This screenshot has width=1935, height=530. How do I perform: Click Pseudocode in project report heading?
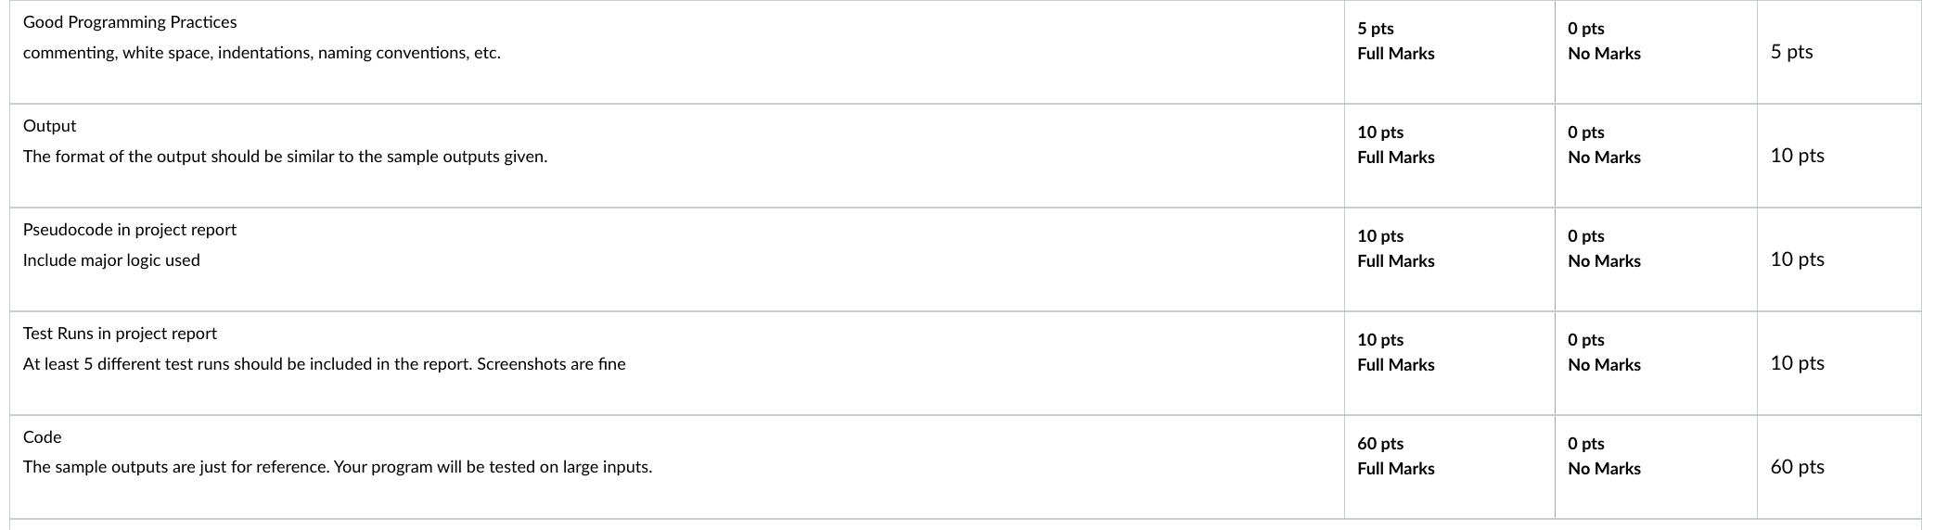pyautogui.click(x=130, y=230)
